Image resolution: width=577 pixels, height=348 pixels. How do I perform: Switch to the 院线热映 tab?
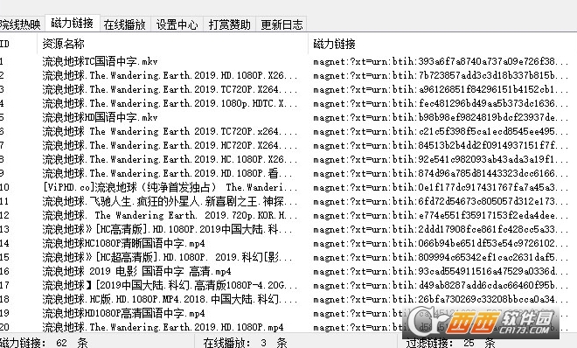point(20,24)
